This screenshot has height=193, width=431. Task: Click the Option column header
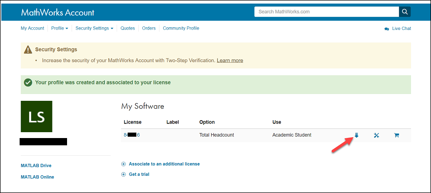[x=207, y=122]
